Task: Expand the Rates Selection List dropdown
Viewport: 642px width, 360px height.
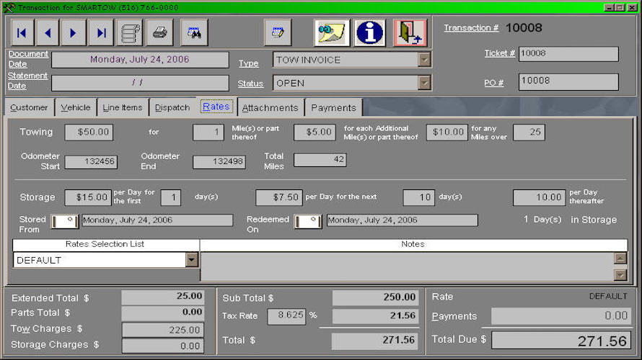Action: [191, 260]
